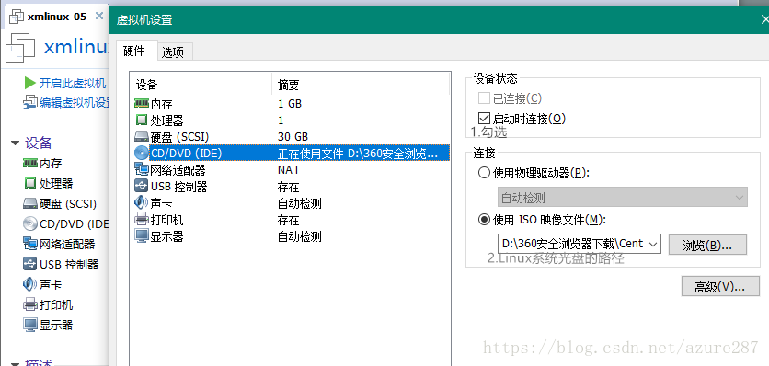Select the 网络适配器 row in the dialog's device list
769x366 pixels.
tap(291, 170)
